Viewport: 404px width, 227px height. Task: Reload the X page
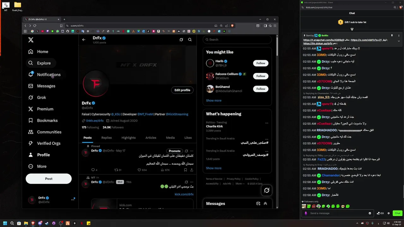[35, 26]
